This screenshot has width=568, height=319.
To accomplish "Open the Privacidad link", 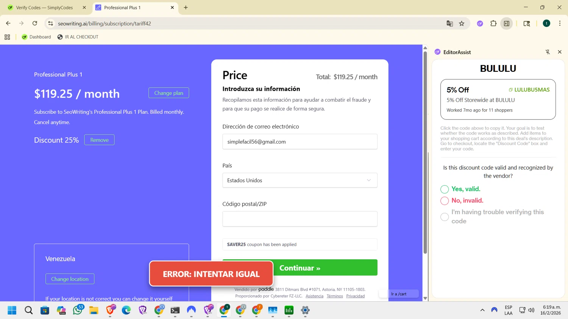I will [355, 296].
